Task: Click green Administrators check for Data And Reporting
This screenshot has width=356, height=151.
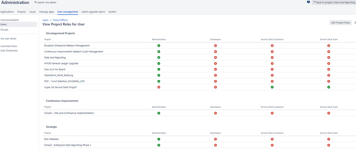Action: pyautogui.click(x=159, y=58)
